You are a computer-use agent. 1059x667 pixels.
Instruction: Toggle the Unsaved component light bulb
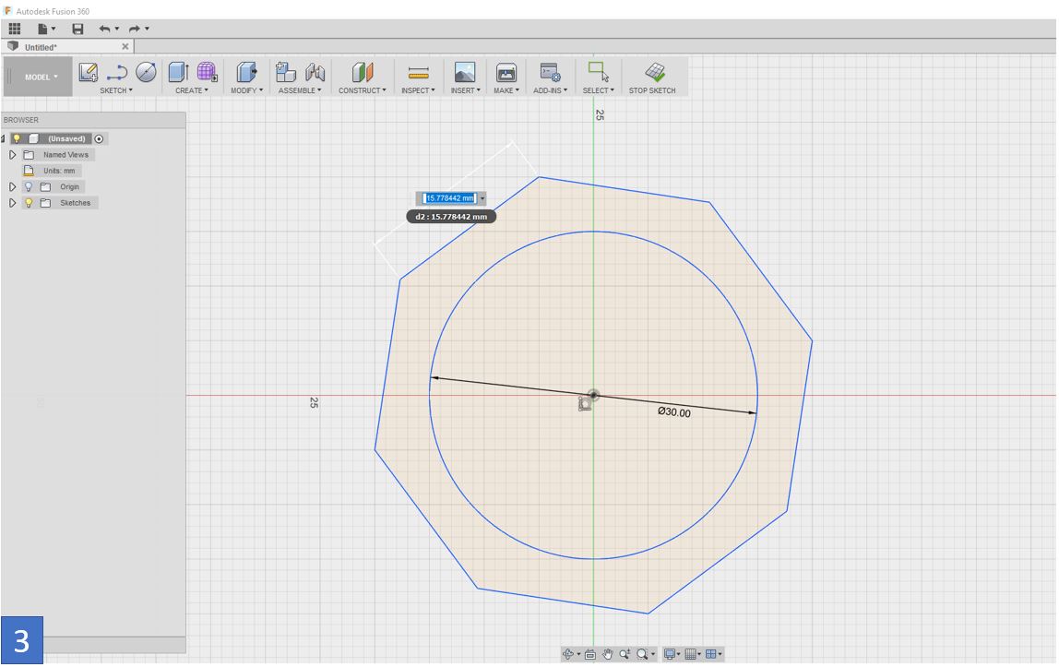[x=17, y=138]
